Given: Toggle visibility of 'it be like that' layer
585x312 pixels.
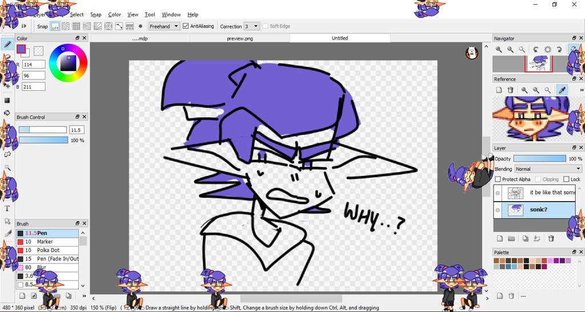Looking at the screenshot, I should (x=498, y=193).
